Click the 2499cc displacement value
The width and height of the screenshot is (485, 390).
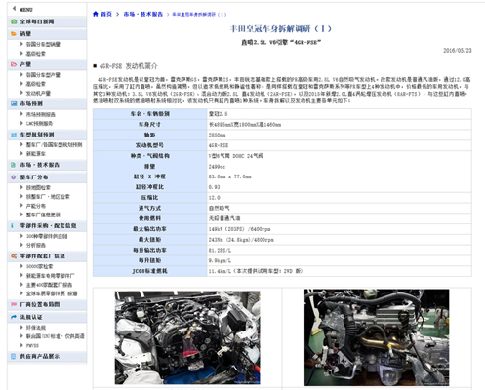point(217,167)
